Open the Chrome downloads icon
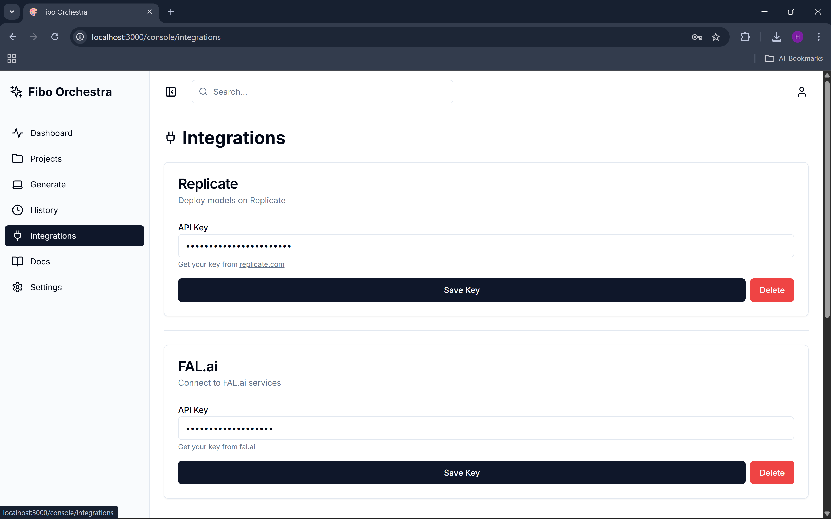Screen dimensions: 831x519 (776, 37)
